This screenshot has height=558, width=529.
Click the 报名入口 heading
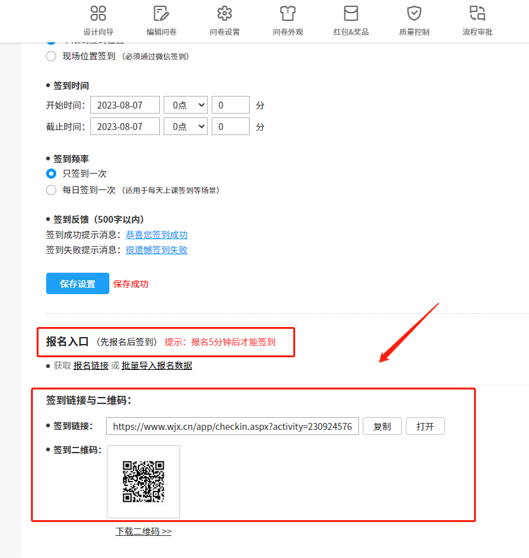tap(68, 342)
